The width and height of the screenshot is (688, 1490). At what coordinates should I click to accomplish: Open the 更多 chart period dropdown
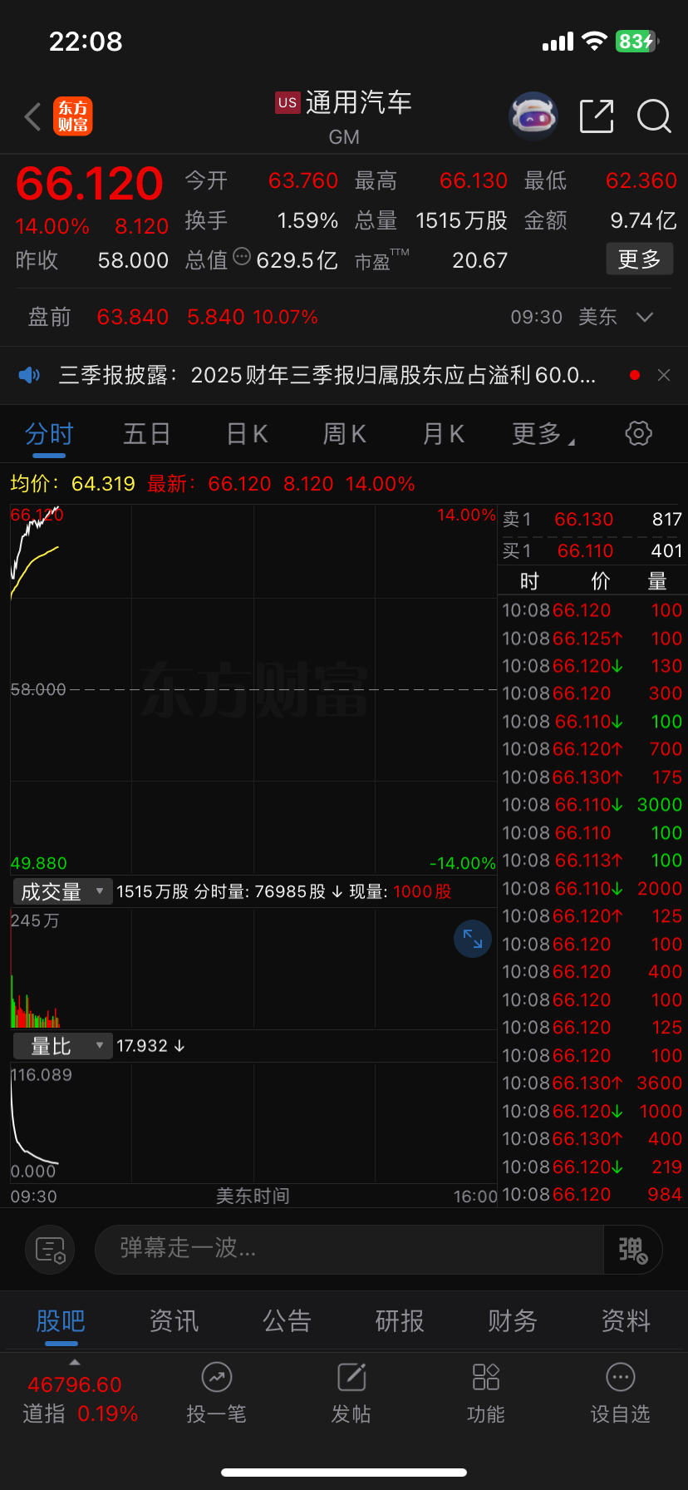click(543, 433)
